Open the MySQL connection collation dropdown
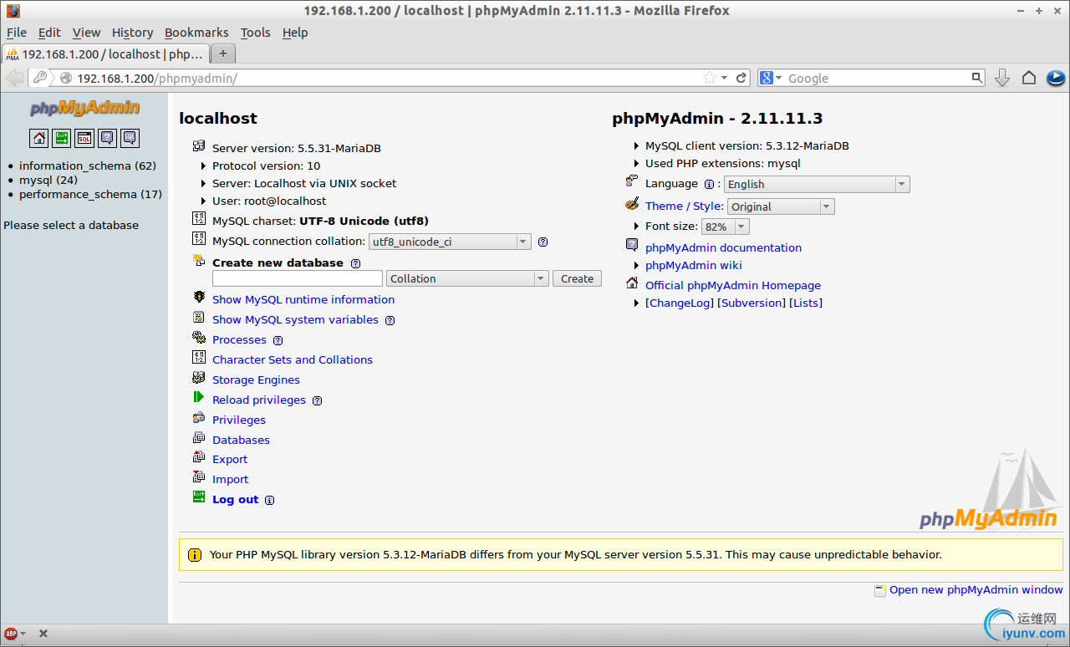Image resolution: width=1070 pixels, height=647 pixels. pos(450,242)
